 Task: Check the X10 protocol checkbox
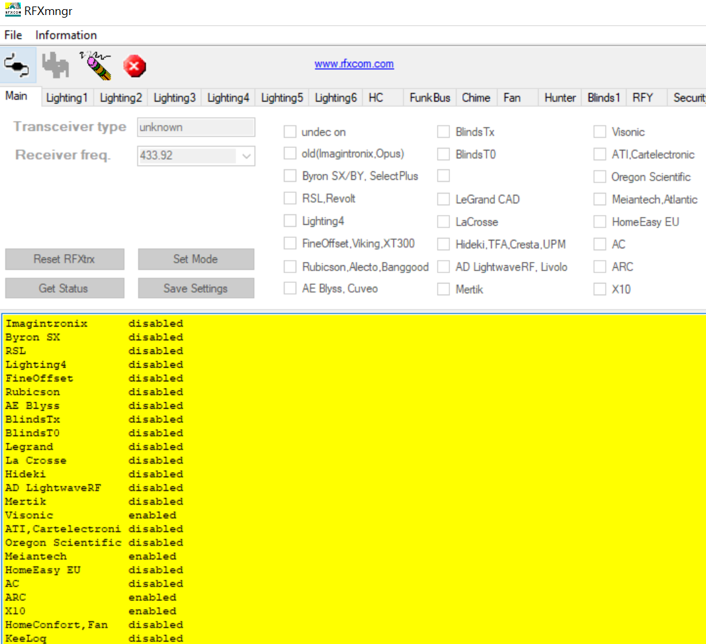(x=600, y=289)
